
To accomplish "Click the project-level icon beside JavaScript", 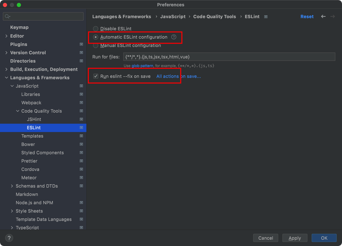I will (81, 86).
